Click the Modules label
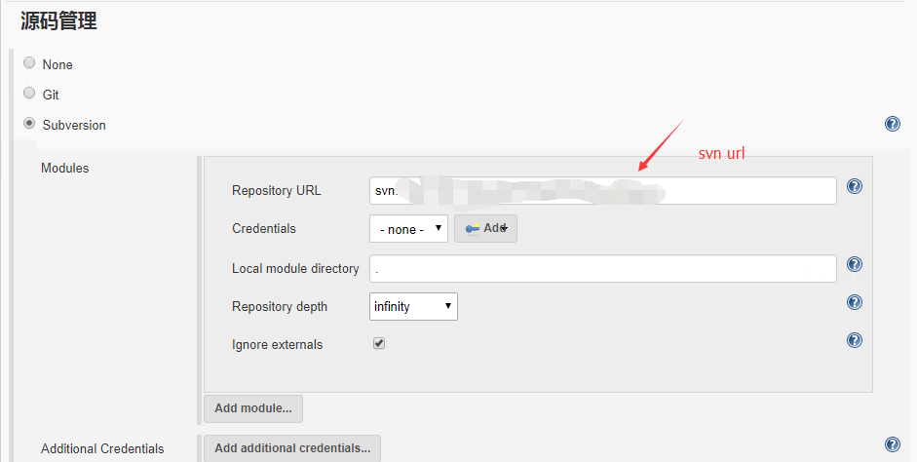Viewport: 917px width, 462px height. (65, 168)
